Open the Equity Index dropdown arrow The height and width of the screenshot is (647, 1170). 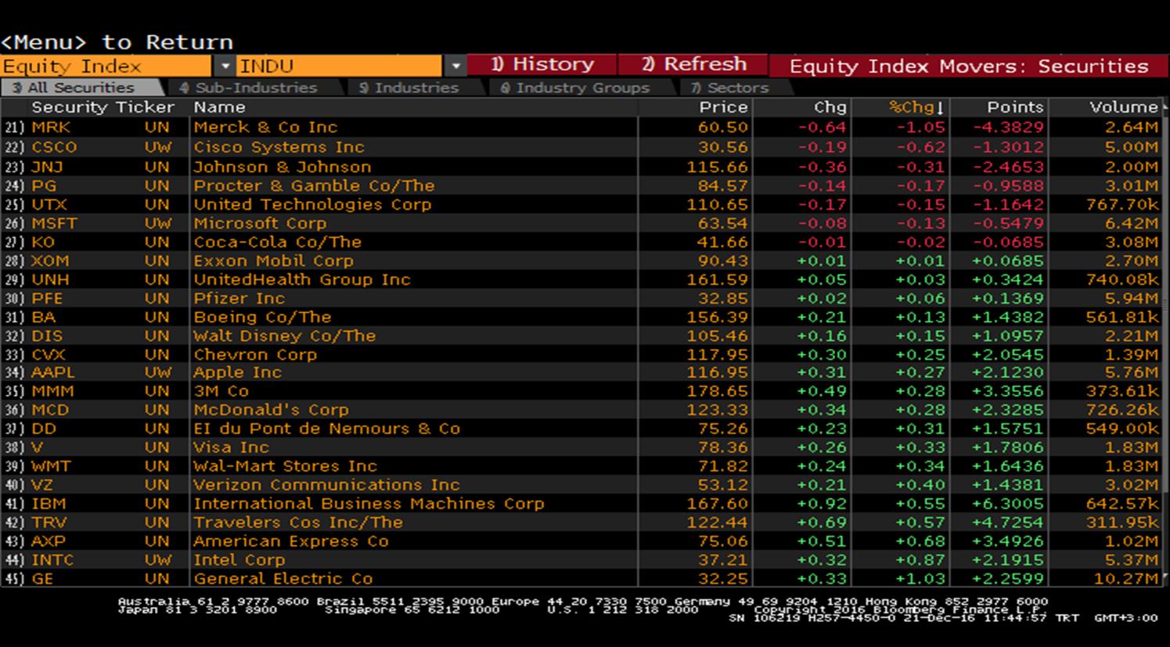coord(225,66)
